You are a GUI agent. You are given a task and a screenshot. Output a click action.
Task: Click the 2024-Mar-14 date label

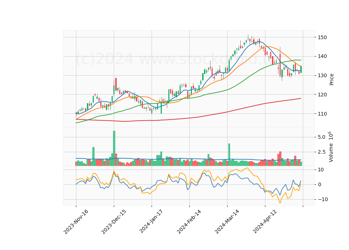[227, 222]
